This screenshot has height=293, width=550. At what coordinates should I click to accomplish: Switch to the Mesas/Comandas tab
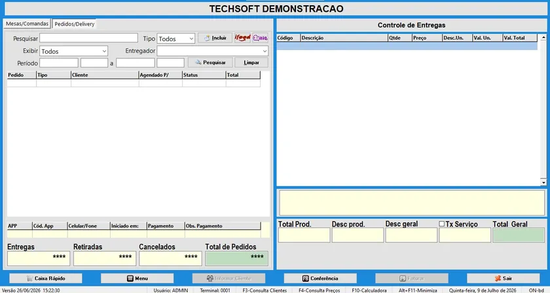pos(27,24)
